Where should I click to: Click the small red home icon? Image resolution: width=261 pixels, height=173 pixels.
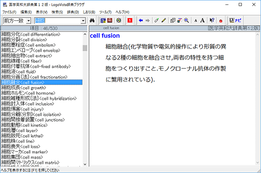pos(221,21)
